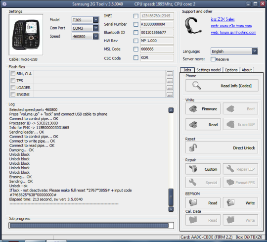Click the "Unlock - ok" log line

tap(18, 186)
